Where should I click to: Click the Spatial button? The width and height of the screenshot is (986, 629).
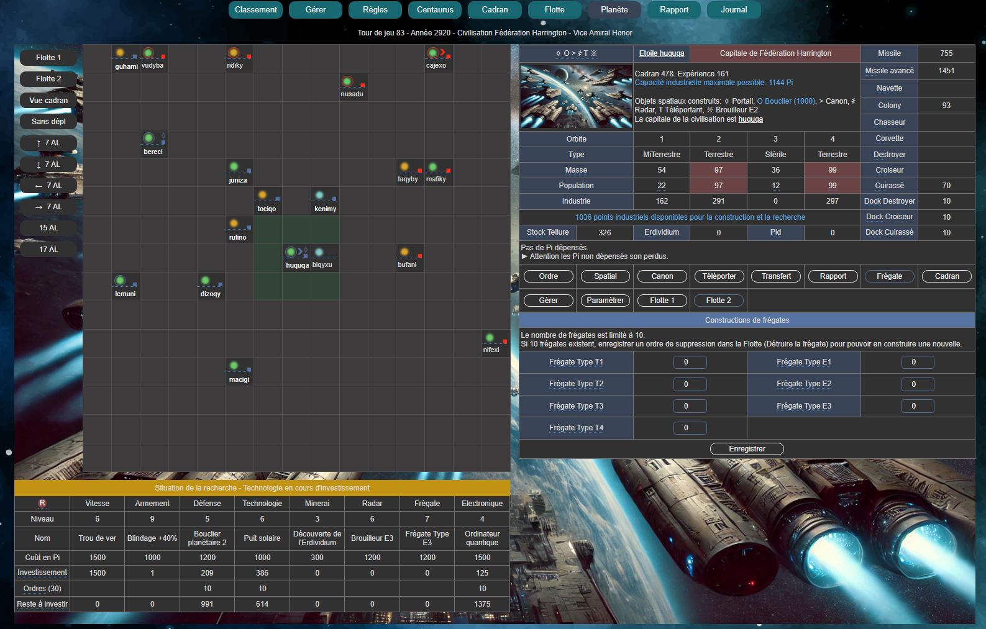point(605,276)
